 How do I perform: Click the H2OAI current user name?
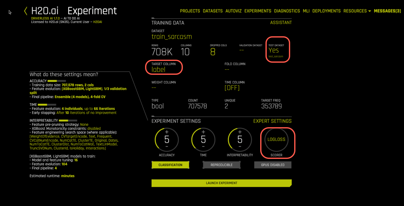point(97,22)
